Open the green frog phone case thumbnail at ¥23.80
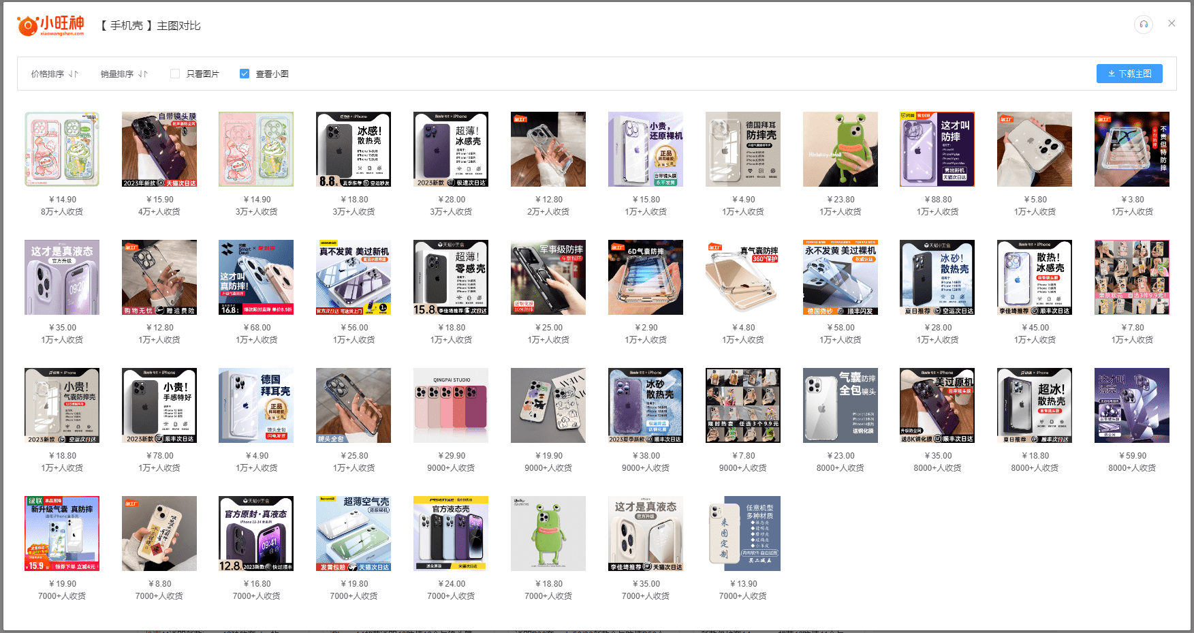 pyautogui.click(x=840, y=149)
